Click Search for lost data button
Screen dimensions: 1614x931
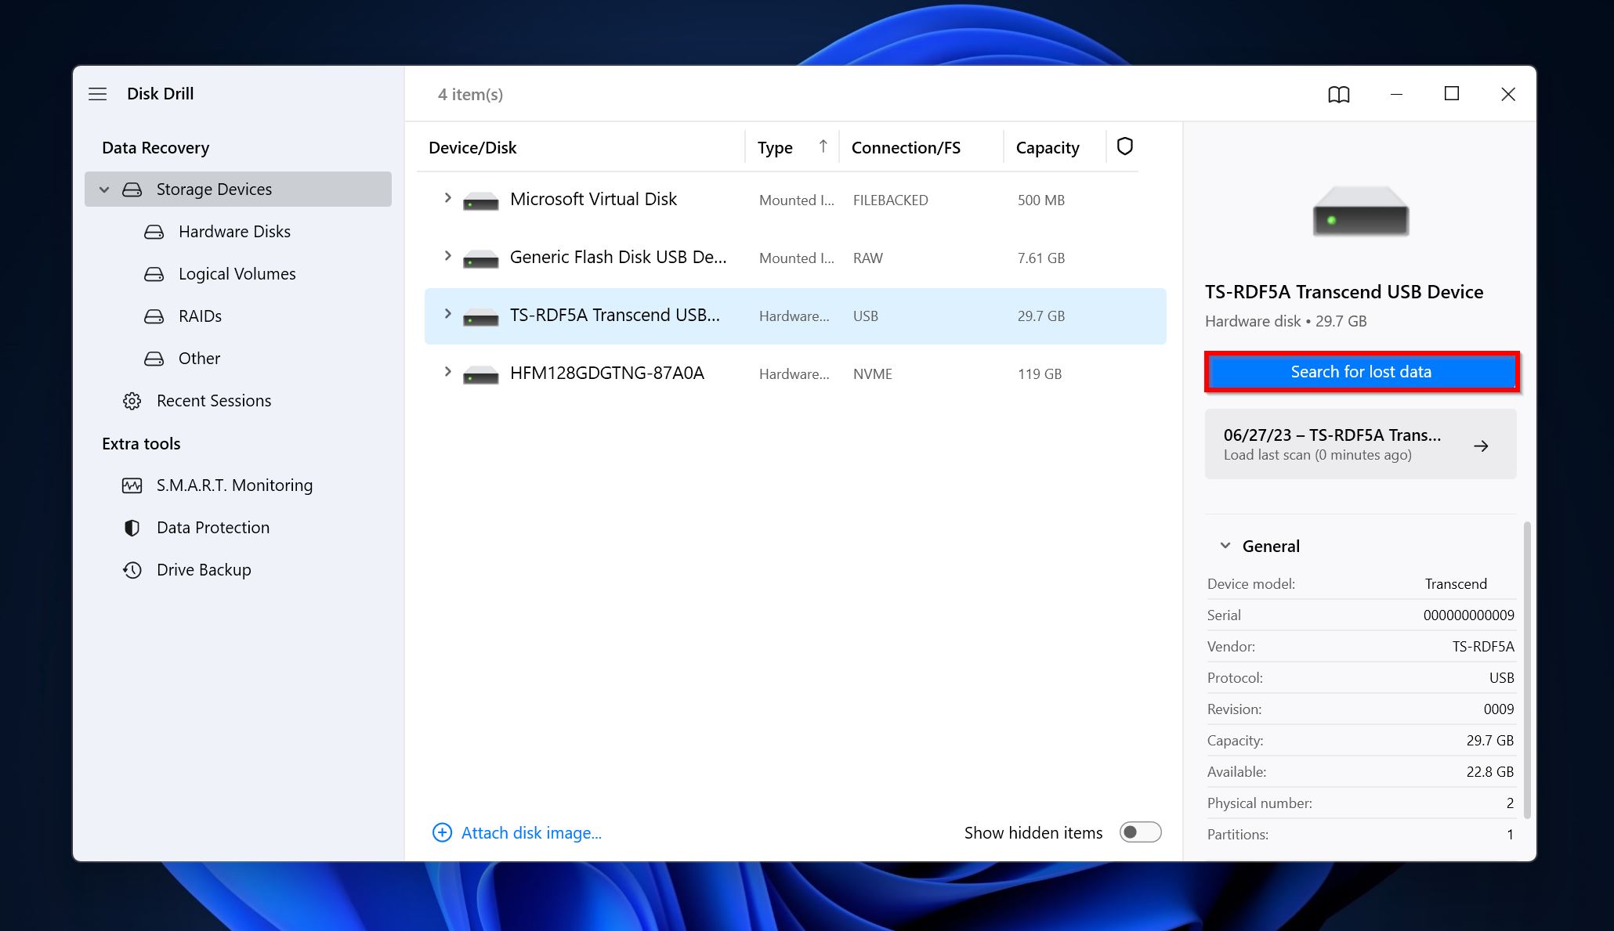pos(1361,371)
